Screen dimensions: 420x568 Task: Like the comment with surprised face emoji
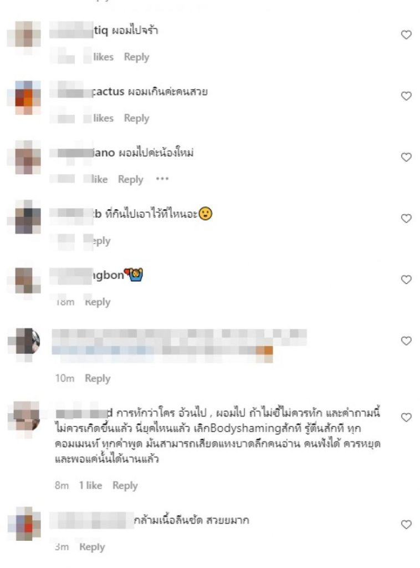pos(406,219)
